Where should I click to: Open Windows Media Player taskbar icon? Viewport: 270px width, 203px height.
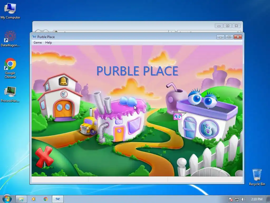(33, 199)
